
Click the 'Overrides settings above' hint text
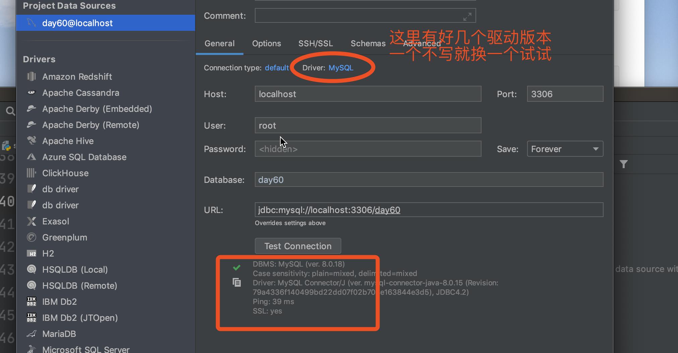point(290,223)
